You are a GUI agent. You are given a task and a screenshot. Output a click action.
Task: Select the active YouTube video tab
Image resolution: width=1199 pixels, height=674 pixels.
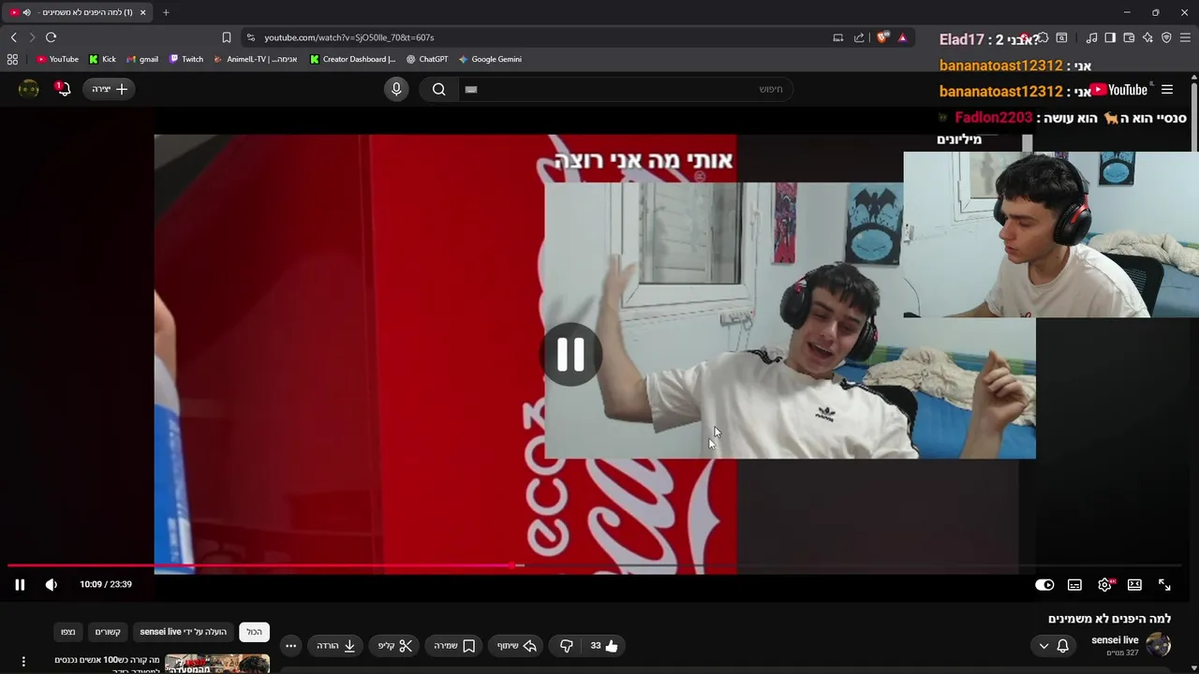[x=79, y=12]
